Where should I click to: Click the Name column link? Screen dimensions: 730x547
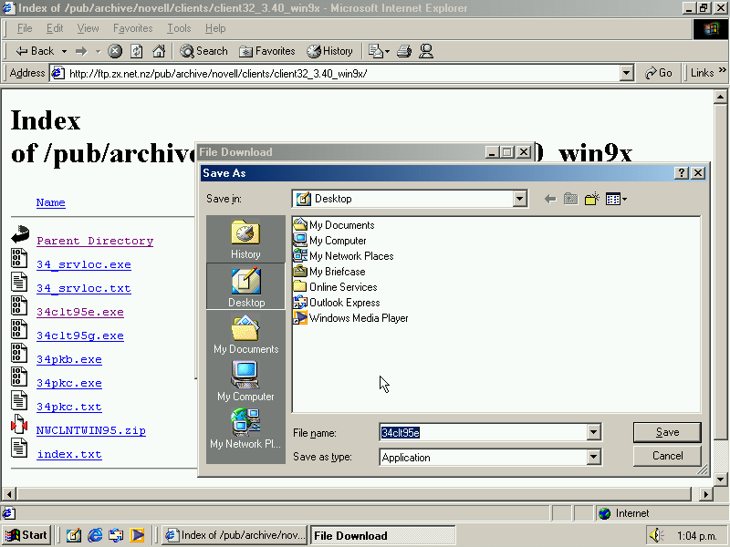51,202
